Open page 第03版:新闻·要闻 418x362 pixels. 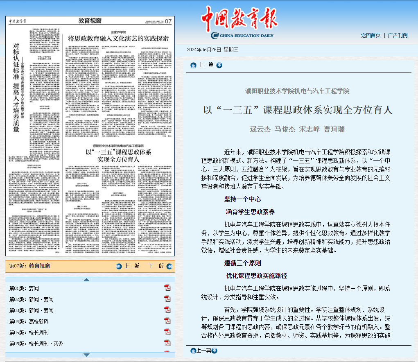pos(32,310)
